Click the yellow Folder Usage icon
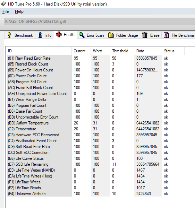Image resolution: width=195 pixels, height=208 pixels. pyautogui.click(x=111, y=35)
